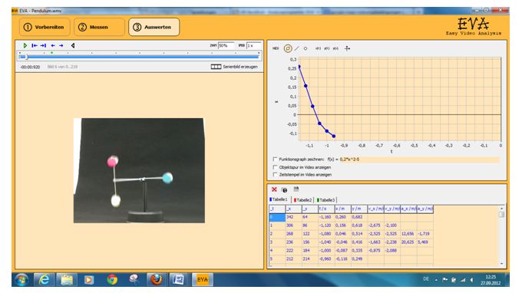Click the first axis-function icon in graph toolbar
Screen dimensions: 522x293
point(318,48)
